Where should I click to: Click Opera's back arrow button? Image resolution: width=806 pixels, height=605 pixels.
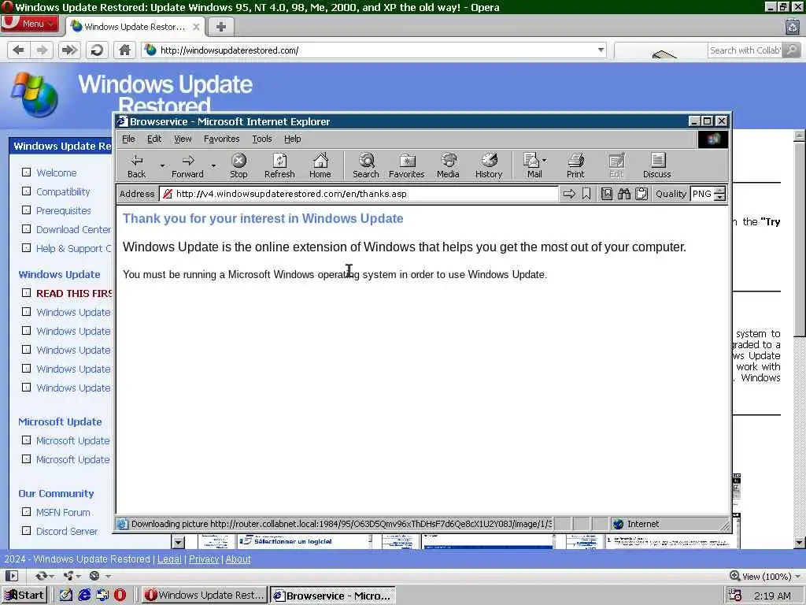click(19, 50)
